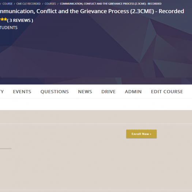Click the Enroll Now button
This screenshot has height=192, width=192.
142,134
